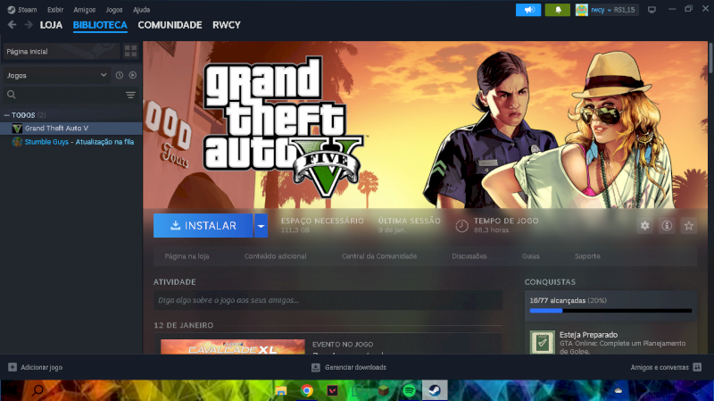This screenshot has height=401, width=714.
Task: Add GTA V to favorites star
Action: (688, 226)
